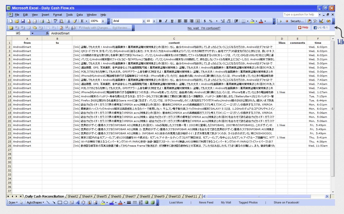Click the Record Macro dot icon
The width and height of the screenshot is (344, 214).
point(287,21)
